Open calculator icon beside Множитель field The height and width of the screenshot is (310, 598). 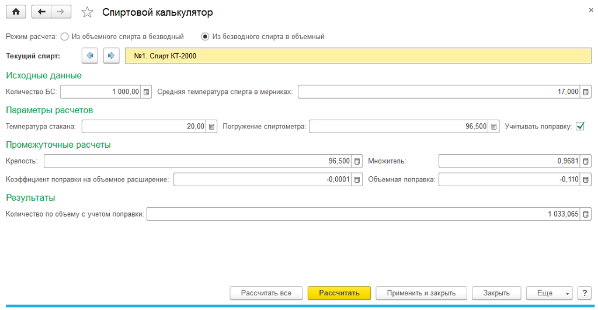coord(586,161)
